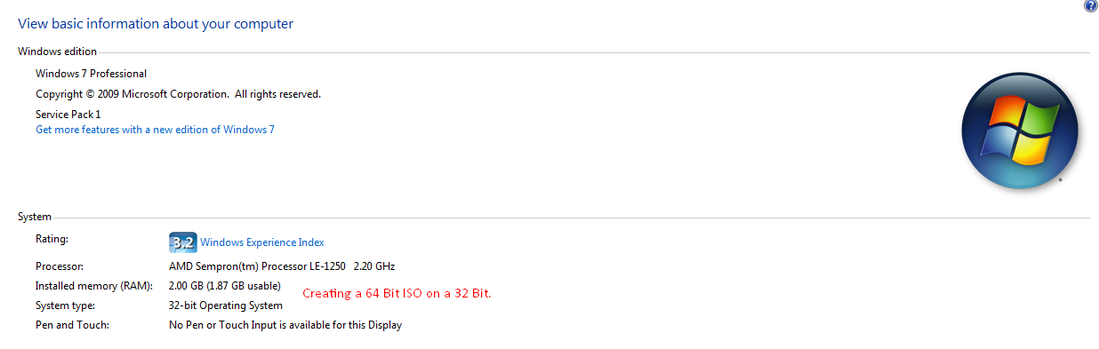The width and height of the screenshot is (1099, 349).
Task: Click the View basic information heading
Action: [x=156, y=24]
